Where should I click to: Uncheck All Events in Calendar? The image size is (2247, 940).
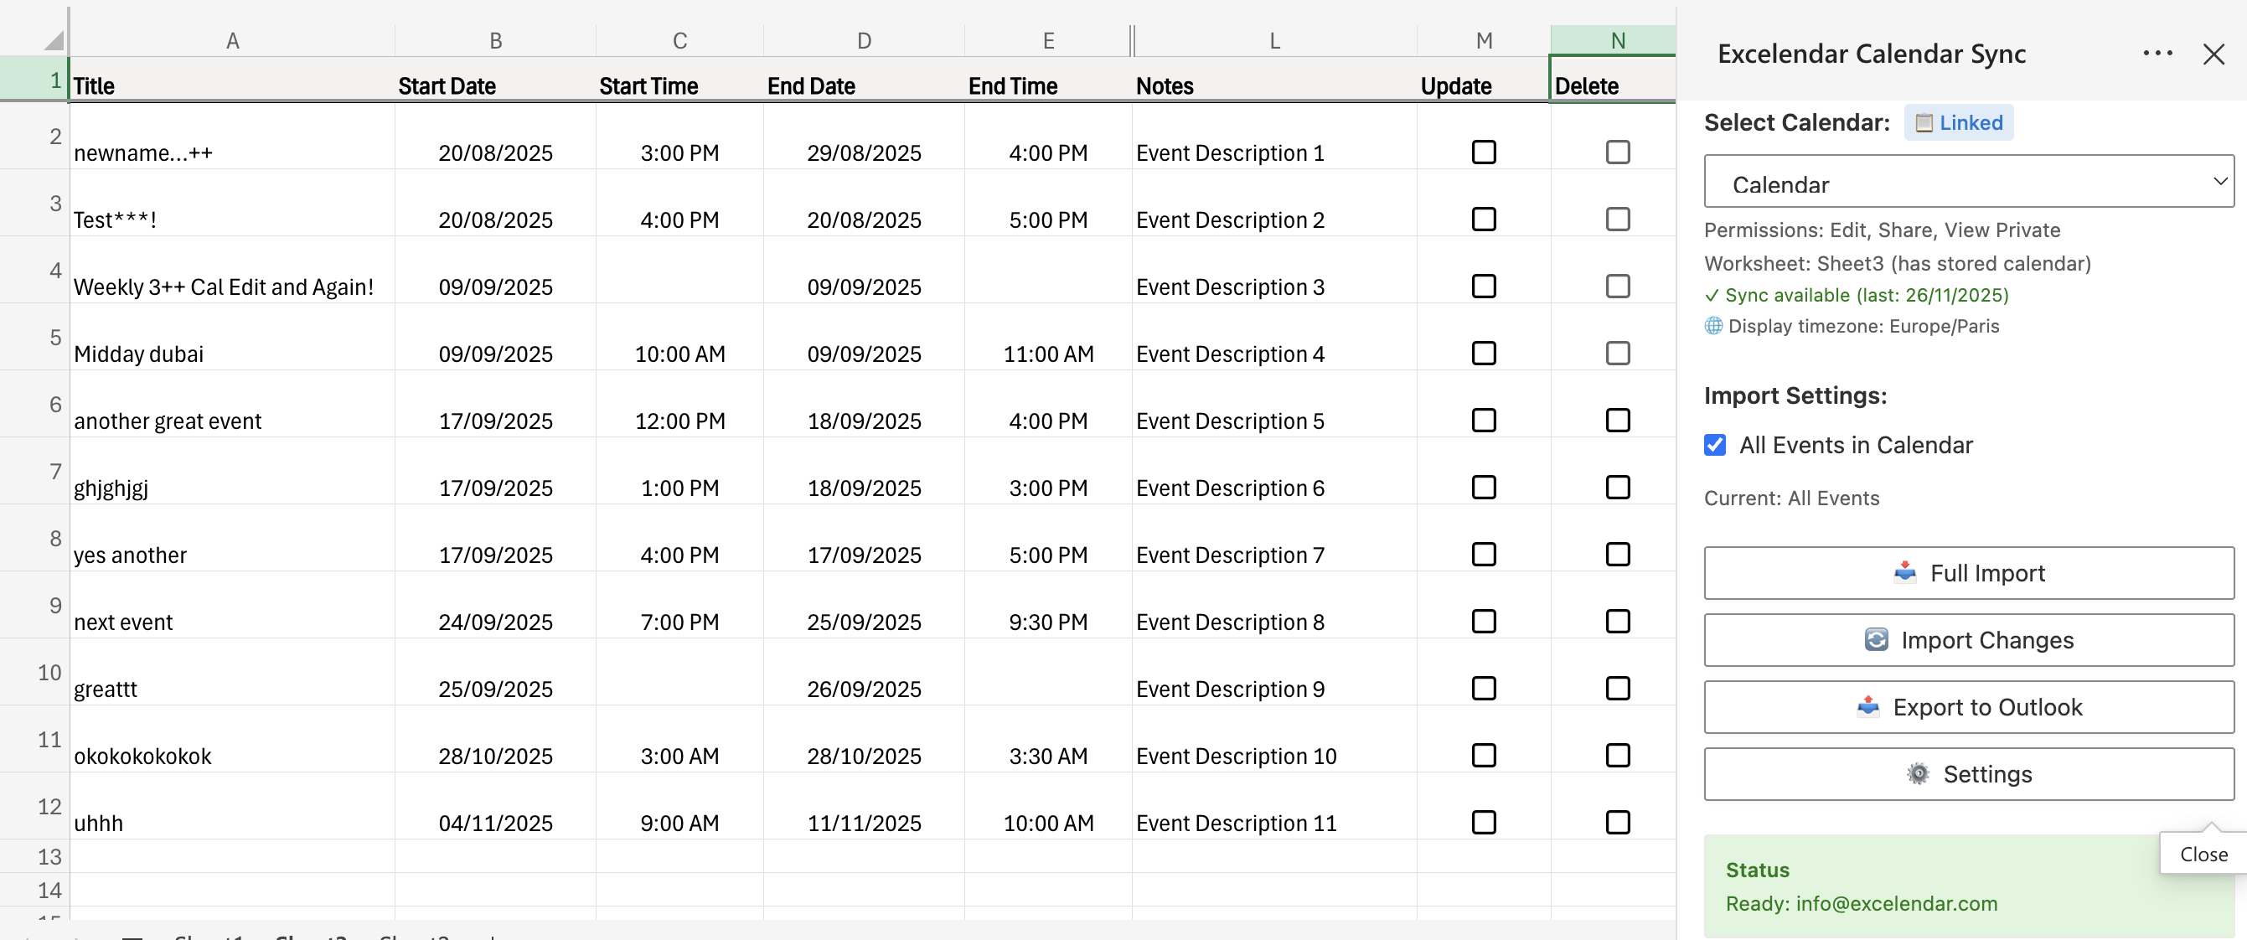[1715, 445]
